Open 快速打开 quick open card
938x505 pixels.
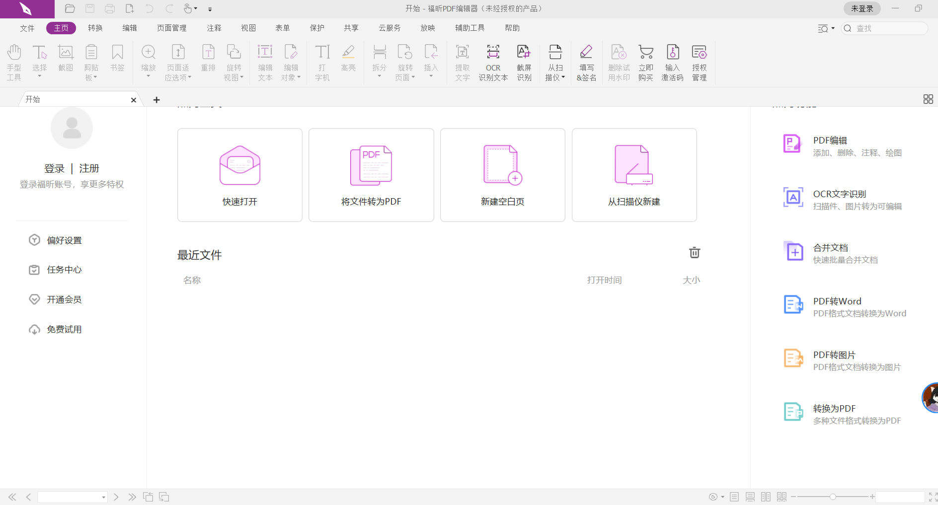(x=240, y=175)
